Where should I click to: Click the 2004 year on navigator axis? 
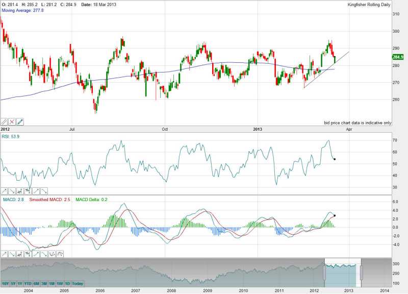29,290
